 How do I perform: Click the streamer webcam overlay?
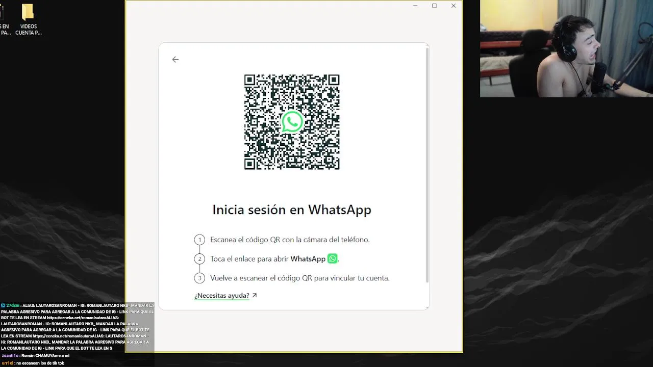566,48
